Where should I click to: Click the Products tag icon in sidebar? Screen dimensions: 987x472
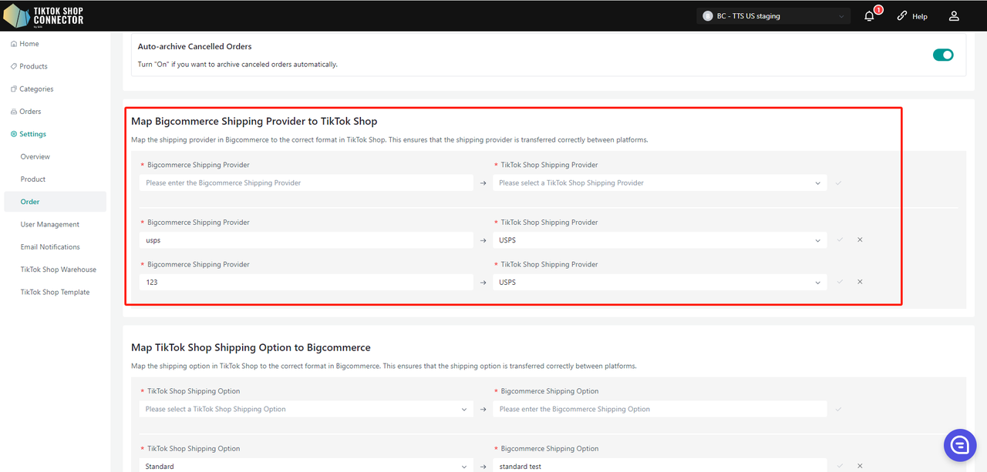point(14,66)
